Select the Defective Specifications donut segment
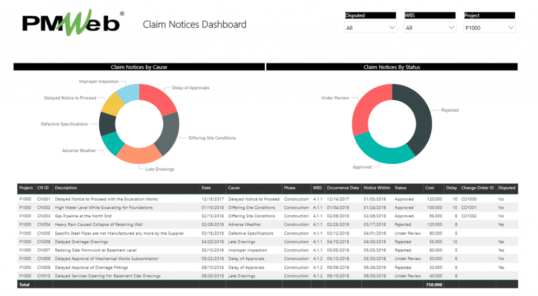 coord(107,124)
